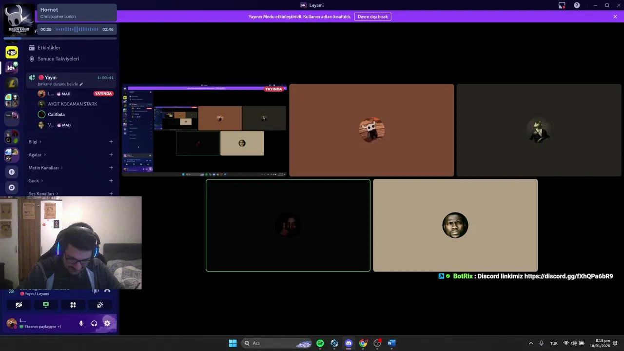Click the taskbar Ara search box
The height and width of the screenshot is (351, 624).
(276, 343)
